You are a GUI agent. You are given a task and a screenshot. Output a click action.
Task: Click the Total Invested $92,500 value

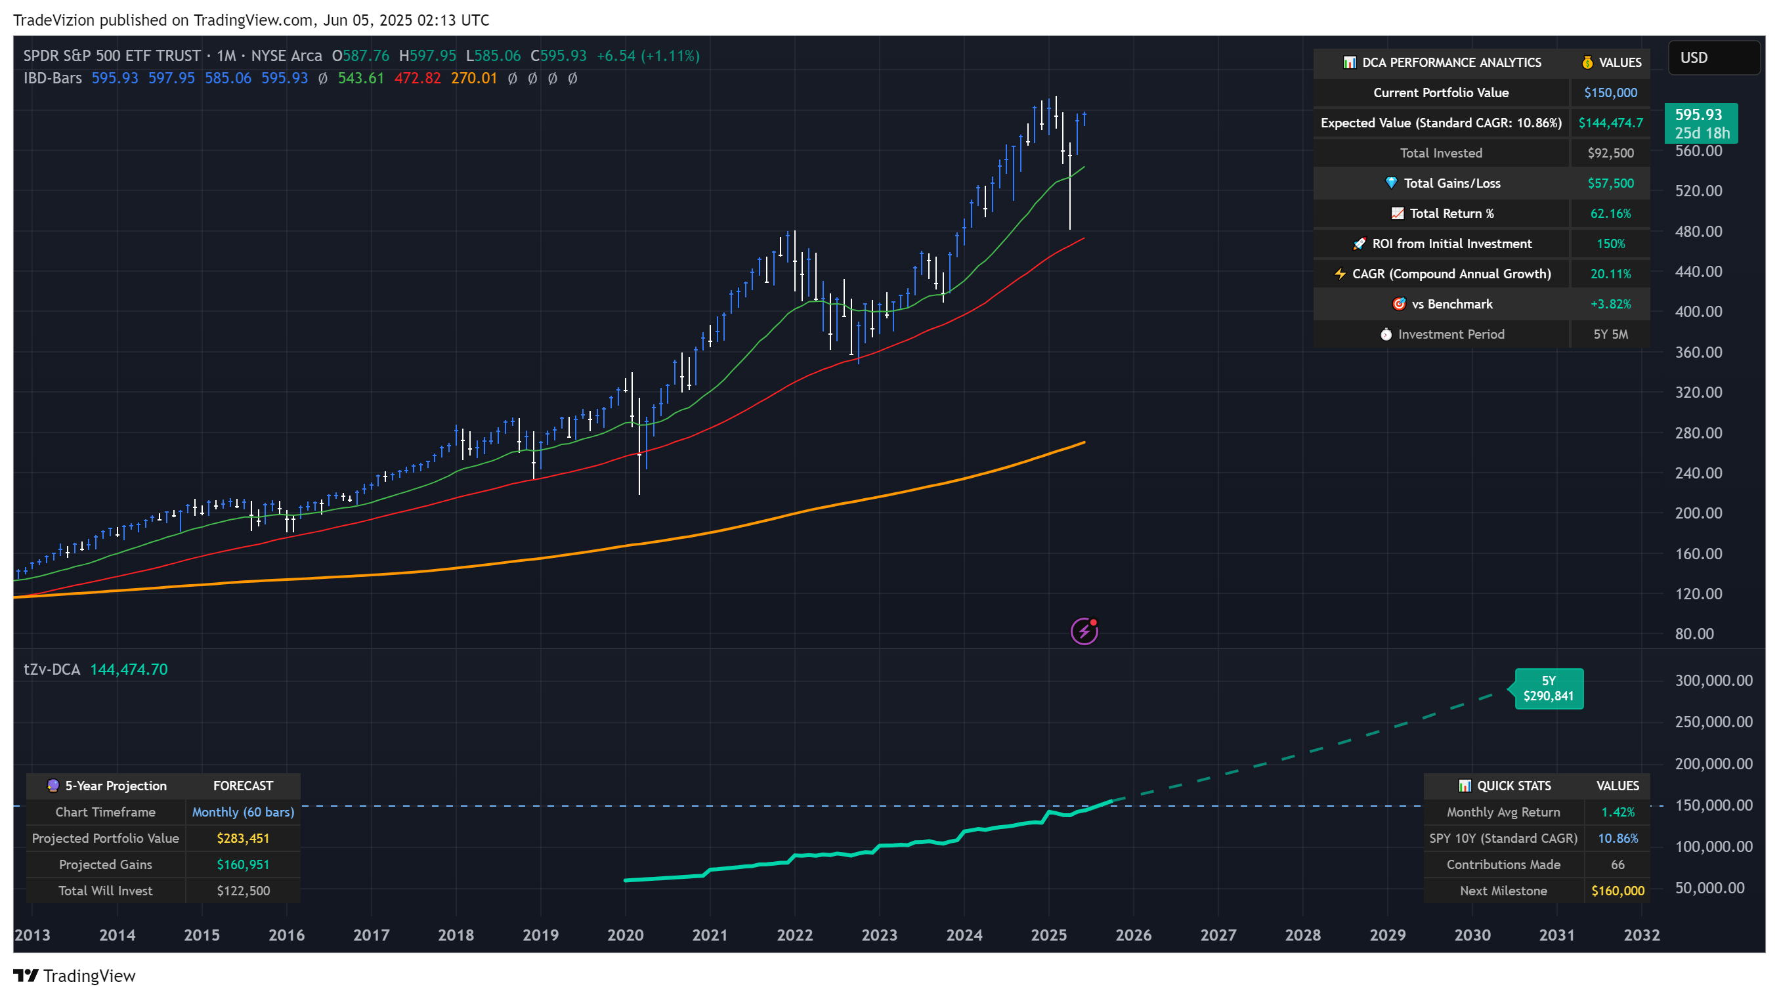click(1610, 154)
